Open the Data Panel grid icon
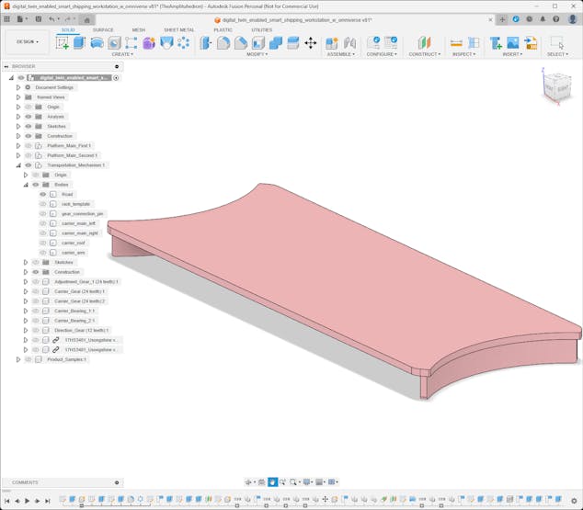 coord(7,19)
